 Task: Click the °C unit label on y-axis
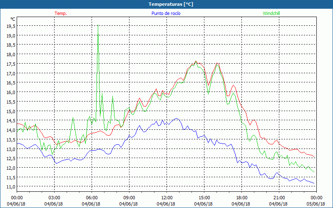[x=13, y=19]
